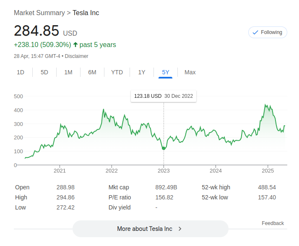Click the 2025 x-axis label
Image resolution: width=299 pixels, height=246 pixels.
[268, 170]
